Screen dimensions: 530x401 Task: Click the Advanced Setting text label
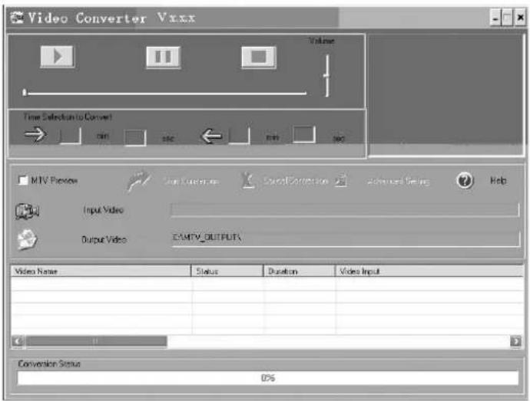coord(398,182)
